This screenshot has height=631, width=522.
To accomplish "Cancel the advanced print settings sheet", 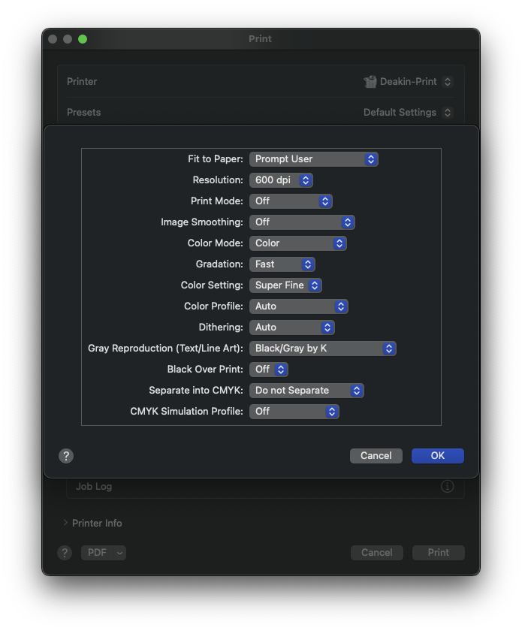I will pyautogui.click(x=376, y=455).
